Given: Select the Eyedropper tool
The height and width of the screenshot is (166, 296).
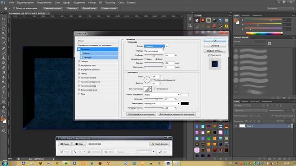Looking at the screenshot, I should 3,43.
